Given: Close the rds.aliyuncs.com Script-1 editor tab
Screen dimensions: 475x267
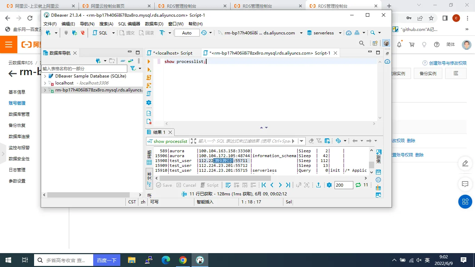Looking at the screenshot, I should point(335,53).
